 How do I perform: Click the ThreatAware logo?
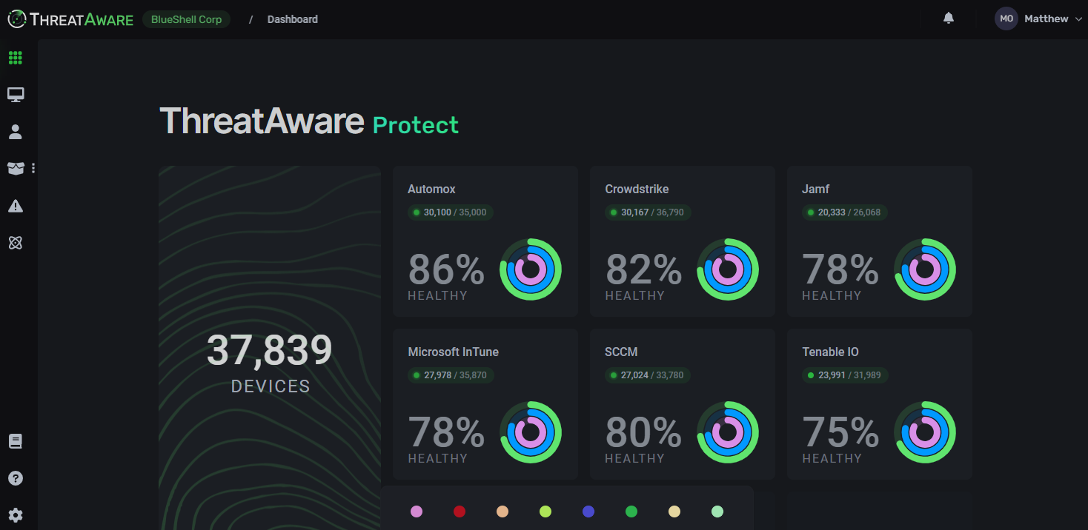70,19
